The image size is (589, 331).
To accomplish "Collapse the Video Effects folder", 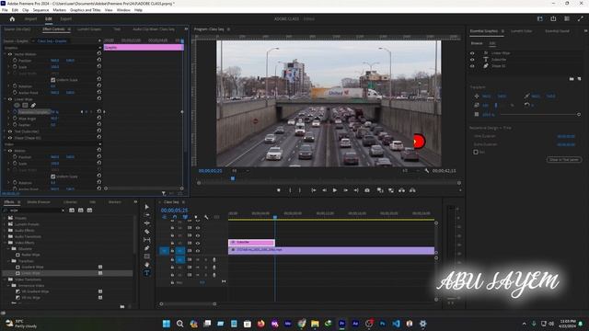I will 5,243.
